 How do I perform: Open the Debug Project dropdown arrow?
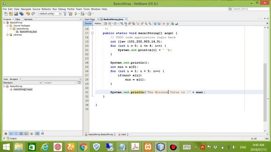86,14
